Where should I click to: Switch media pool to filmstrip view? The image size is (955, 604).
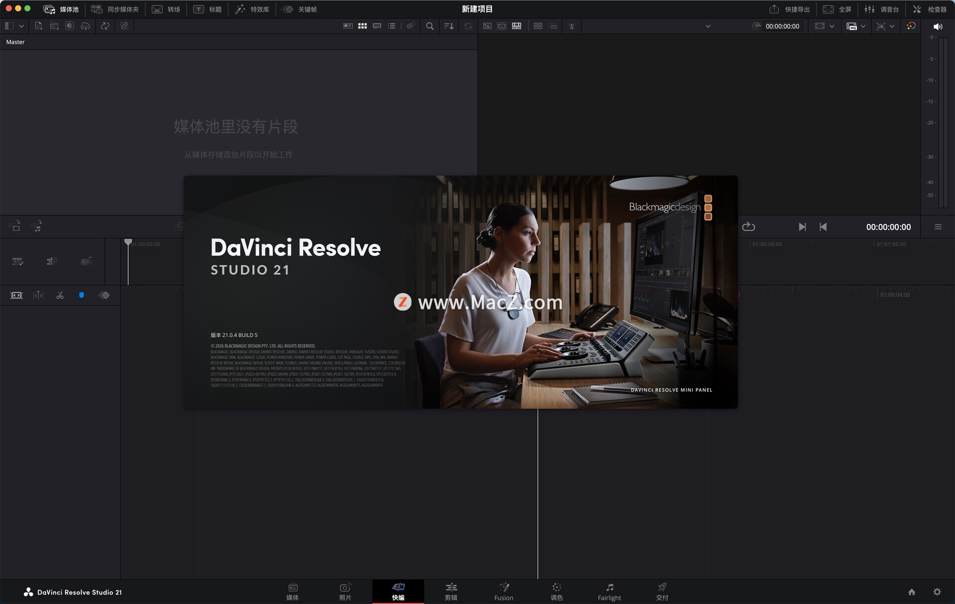tap(377, 26)
